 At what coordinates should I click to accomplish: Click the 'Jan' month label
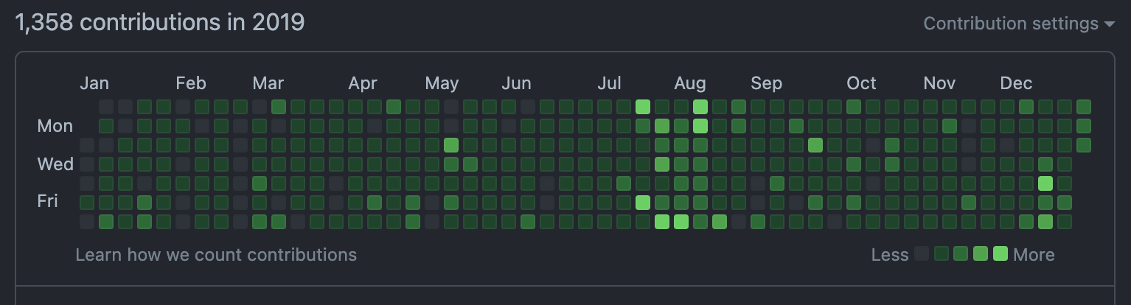pos(94,83)
